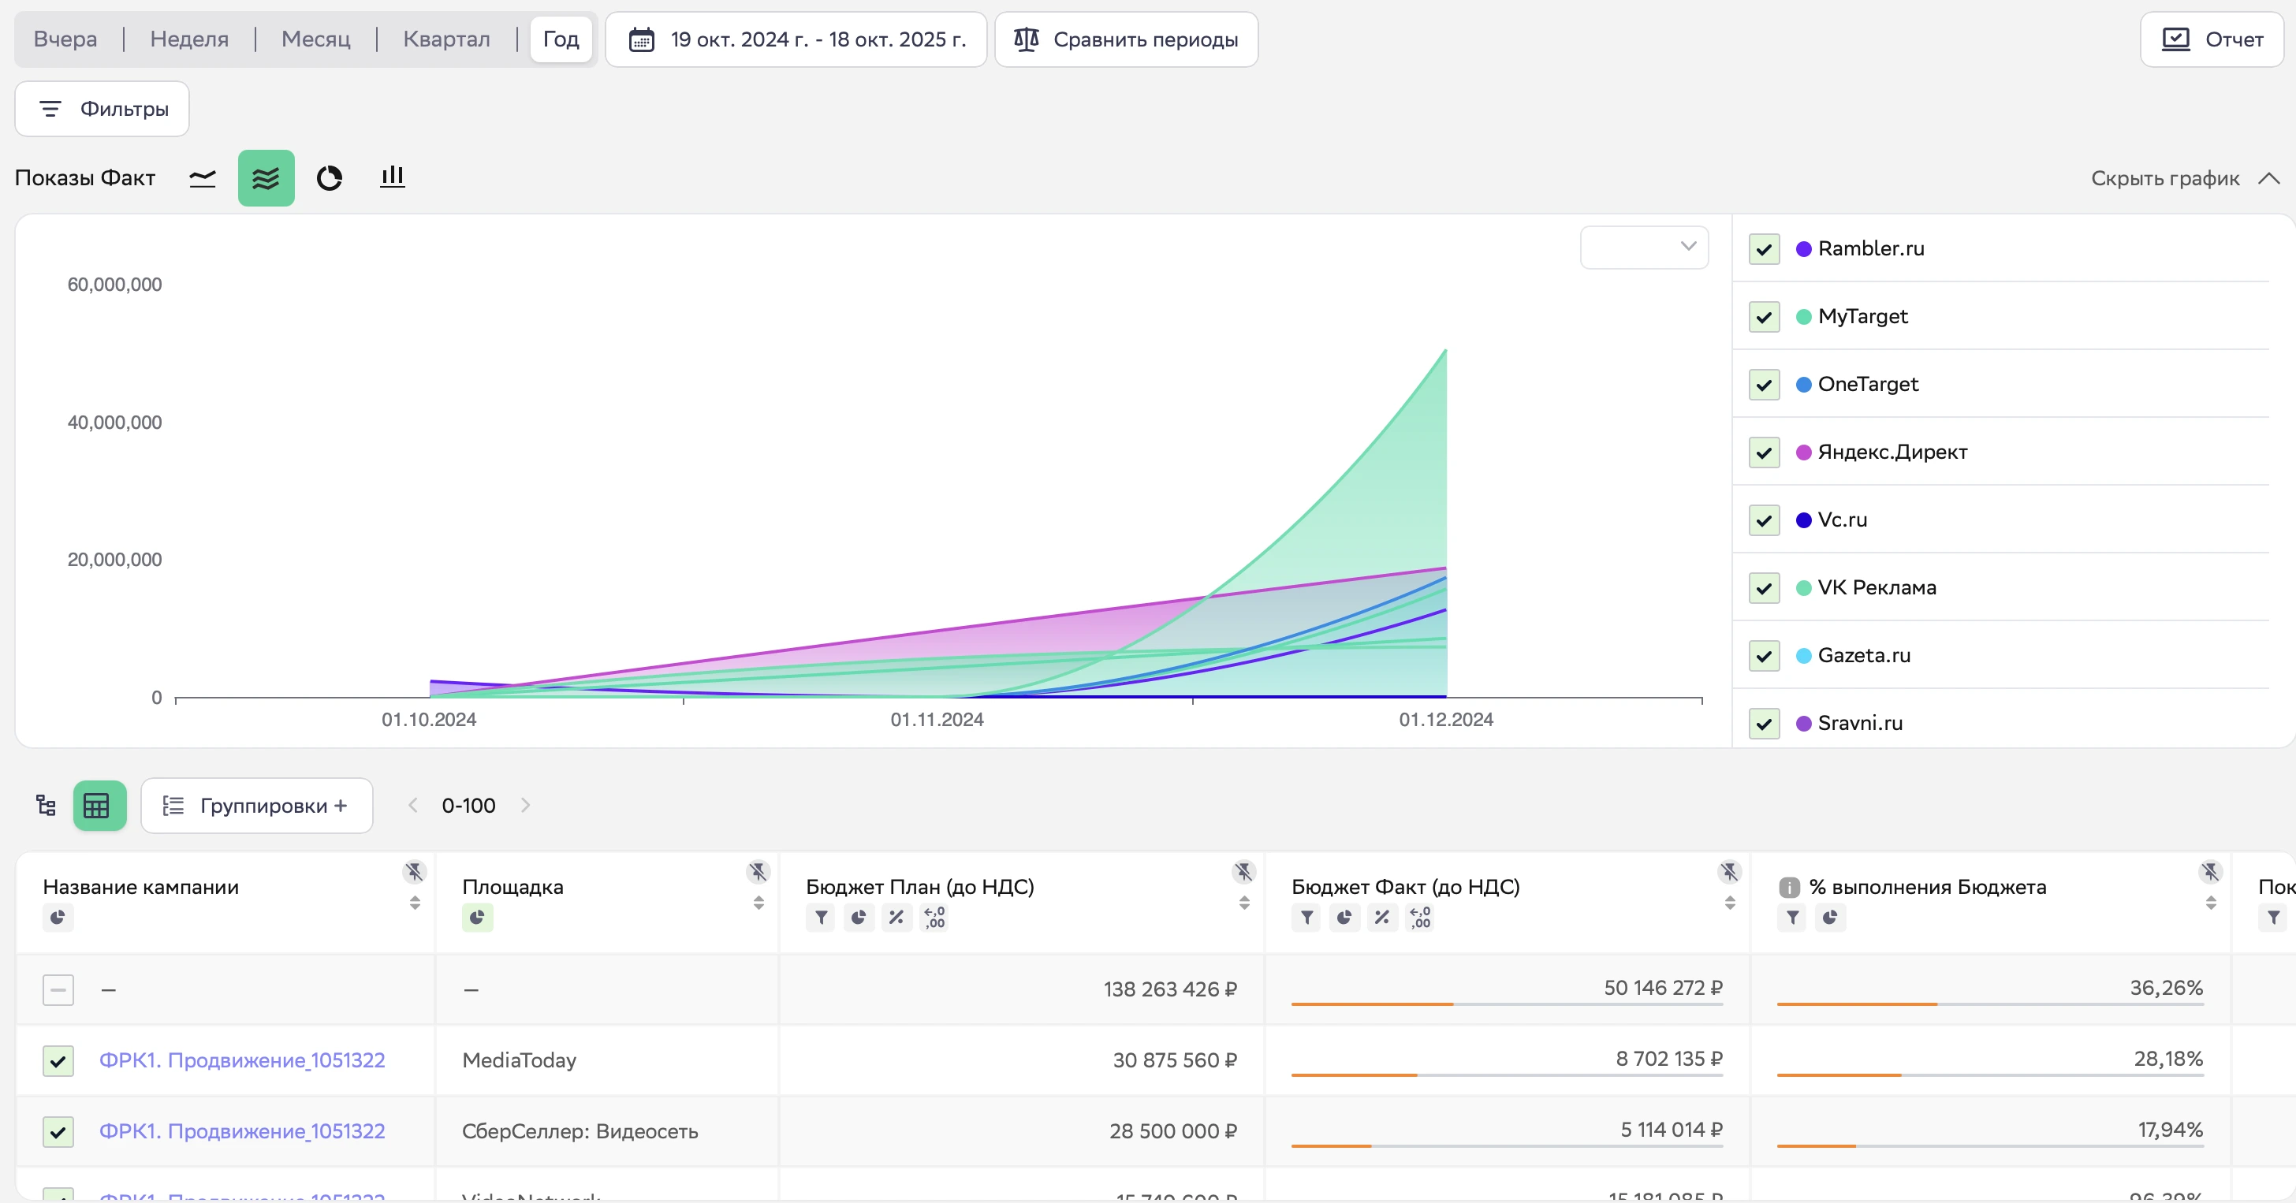Select the stacked area chart icon
The height and width of the screenshot is (1203, 2296).
pos(266,178)
